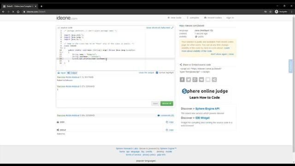This screenshot has height=166, width=295.
Task: Click the editor shortcuts fullscreen link text
Action: tap(158, 28)
